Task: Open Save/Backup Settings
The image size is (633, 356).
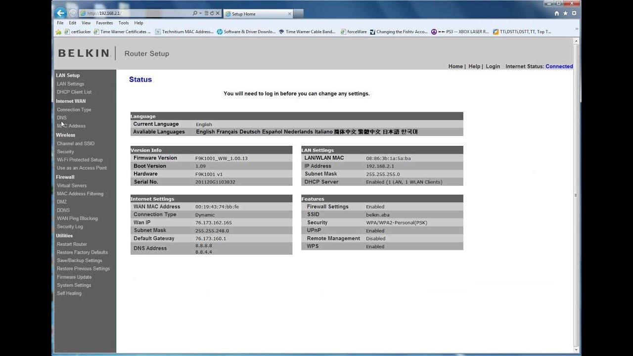Action: tap(80, 261)
